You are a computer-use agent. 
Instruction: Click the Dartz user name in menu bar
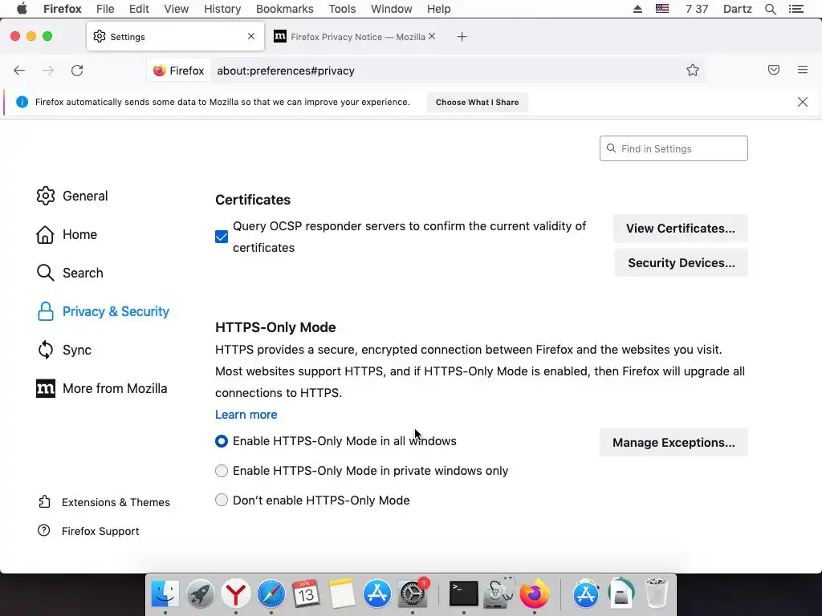[737, 9]
